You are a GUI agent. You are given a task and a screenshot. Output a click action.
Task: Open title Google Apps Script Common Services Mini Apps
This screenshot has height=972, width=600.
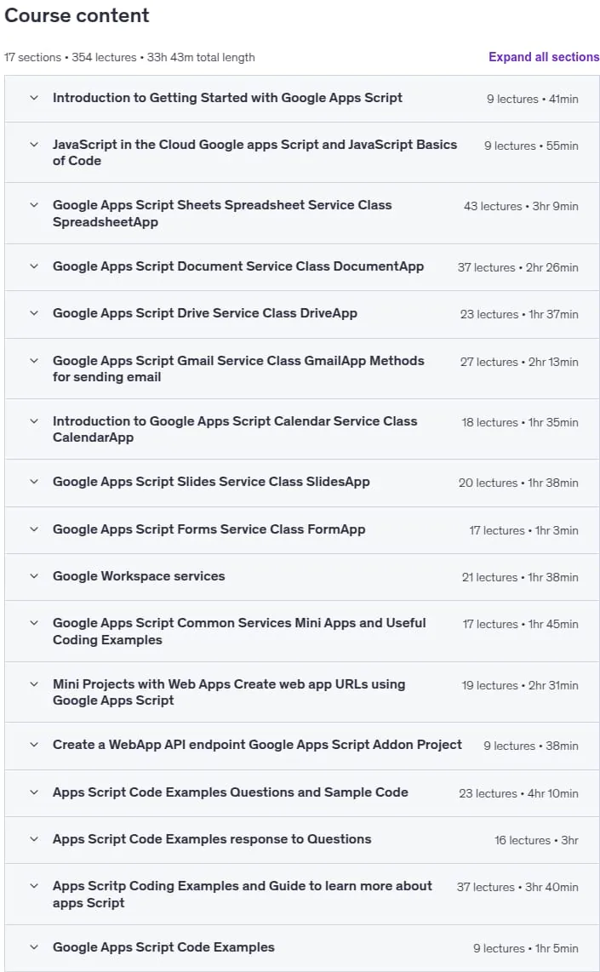click(239, 631)
